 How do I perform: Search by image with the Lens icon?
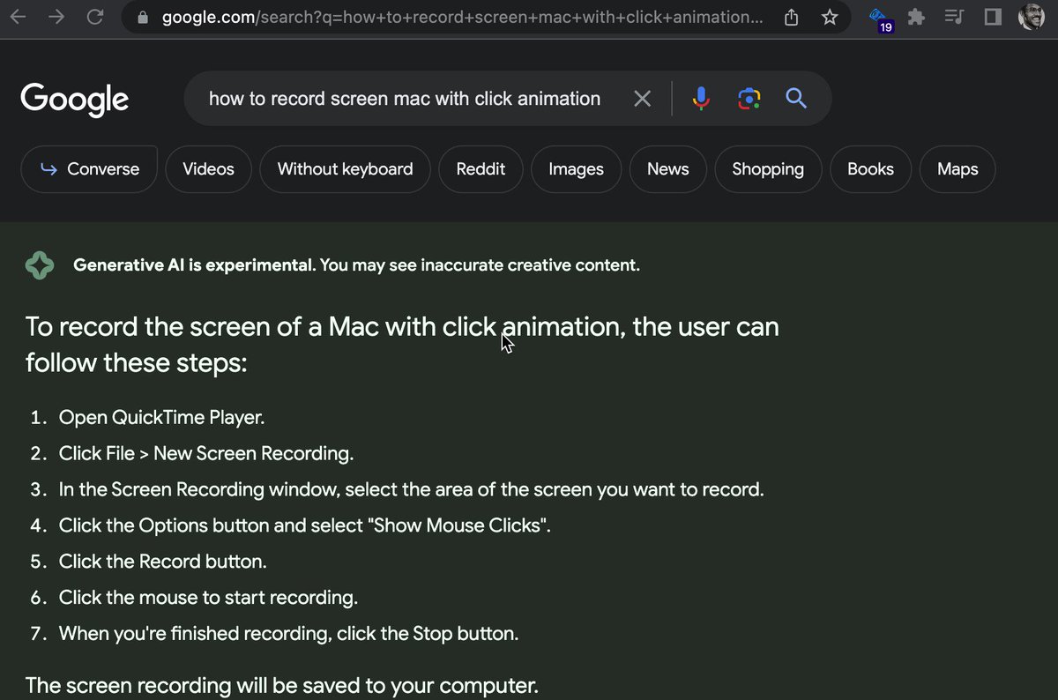tap(749, 99)
